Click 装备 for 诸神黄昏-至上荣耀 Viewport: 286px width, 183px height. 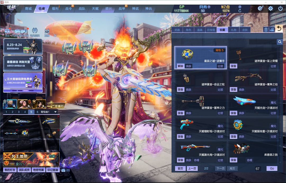click(x=233, y=66)
